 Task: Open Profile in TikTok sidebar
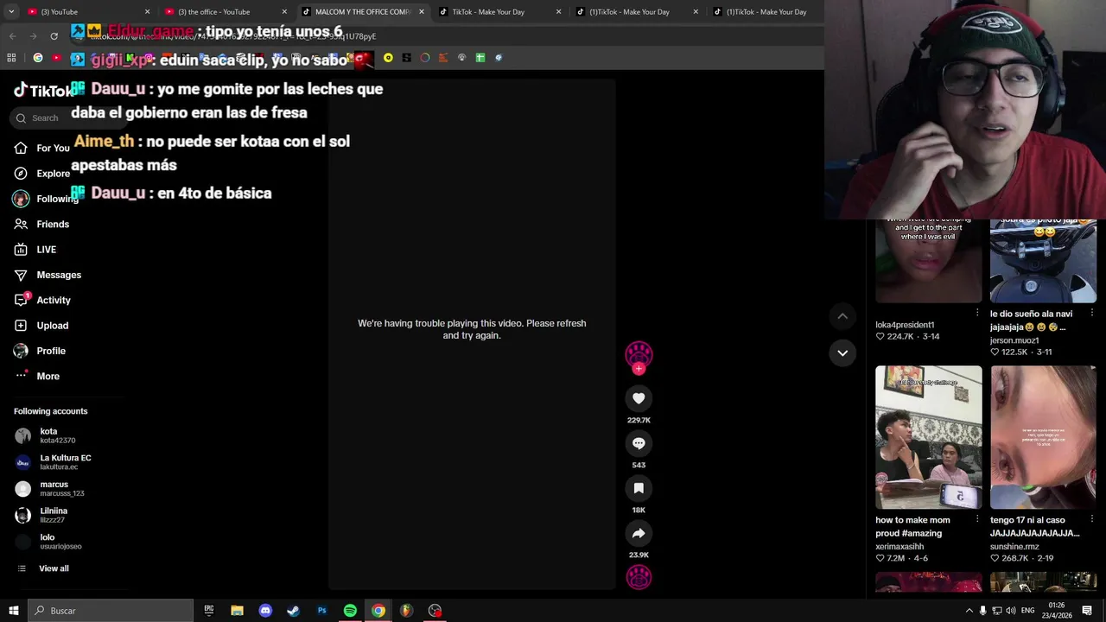[x=40, y=351]
